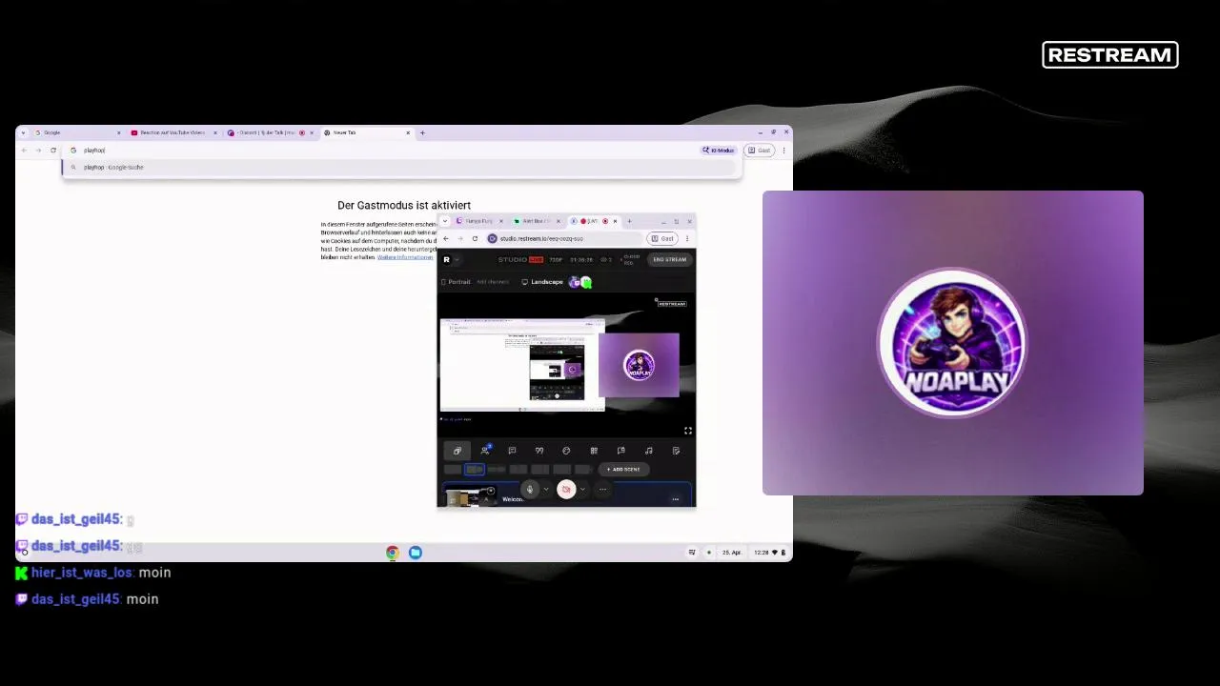Open the chat panel icon in Restream
The image size is (1220, 686).
coord(512,451)
